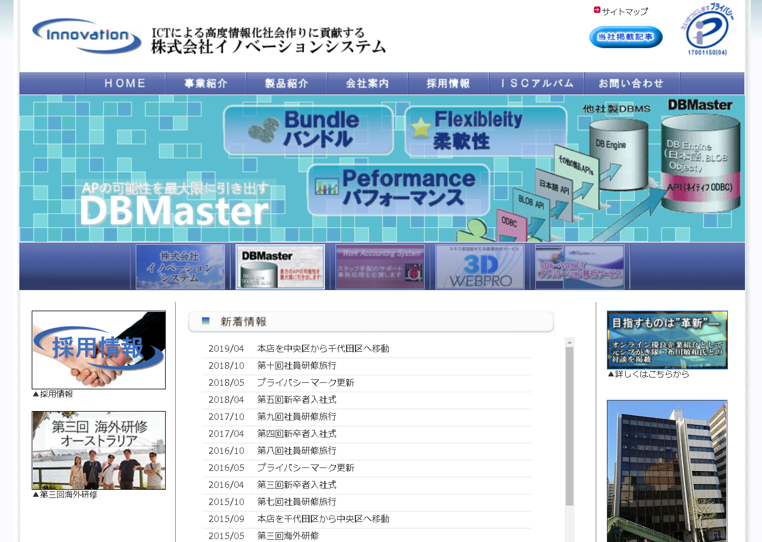The width and height of the screenshot is (762, 542).
Task: Open the 採用情報 handshake image
Action: (99, 350)
